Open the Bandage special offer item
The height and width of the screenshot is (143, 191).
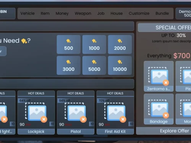tap(159, 109)
